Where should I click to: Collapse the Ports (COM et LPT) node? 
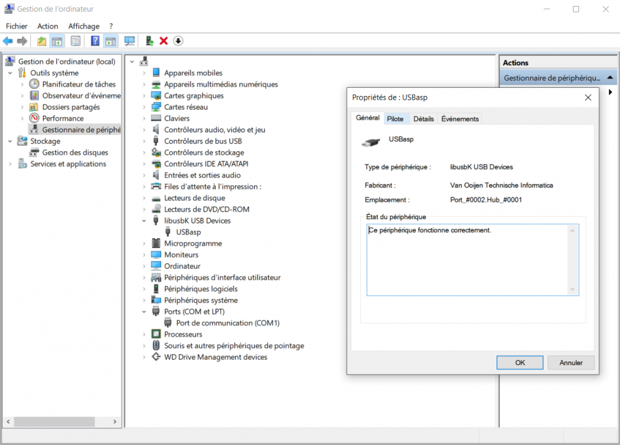click(144, 312)
